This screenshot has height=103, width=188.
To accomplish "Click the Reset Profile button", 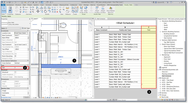I will coord(86,10).
